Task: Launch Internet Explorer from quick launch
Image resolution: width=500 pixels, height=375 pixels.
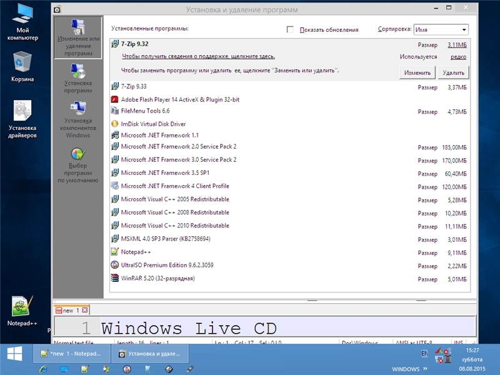Action: [x=43, y=369]
